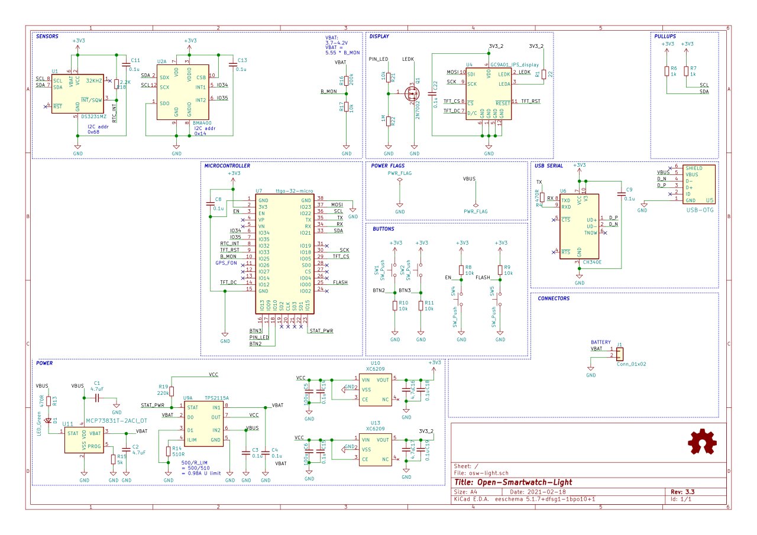This screenshot has height=535, width=757.
Task: Select push button SW1
Action: pyautogui.click(x=395, y=271)
